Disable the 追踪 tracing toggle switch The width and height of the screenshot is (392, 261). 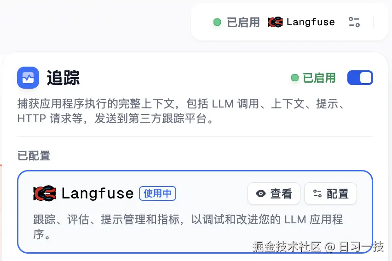[x=360, y=78]
